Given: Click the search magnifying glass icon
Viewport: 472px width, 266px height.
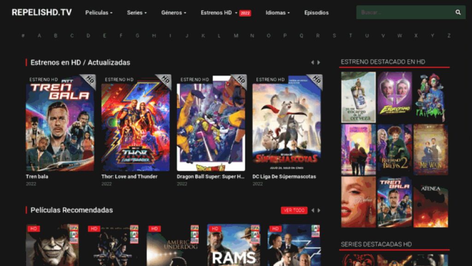Looking at the screenshot, I should pyautogui.click(x=458, y=12).
